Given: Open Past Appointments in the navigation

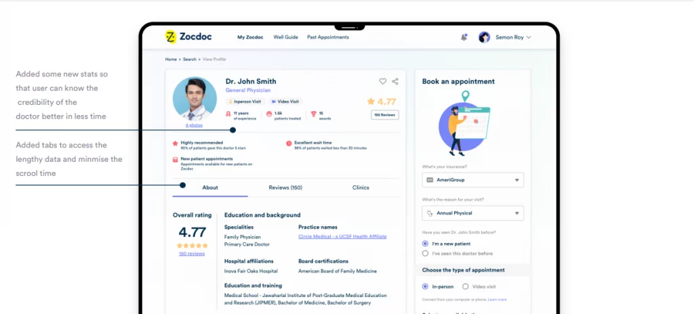Looking at the screenshot, I should [x=328, y=38].
